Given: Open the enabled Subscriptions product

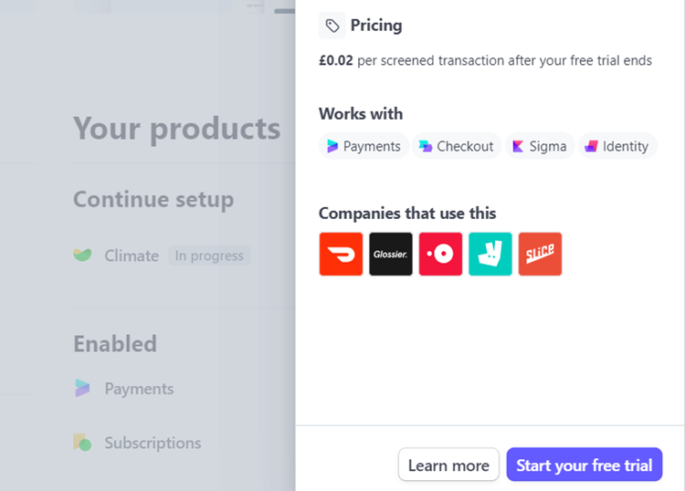Looking at the screenshot, I should pyautogui.click(x=153, y=443).
